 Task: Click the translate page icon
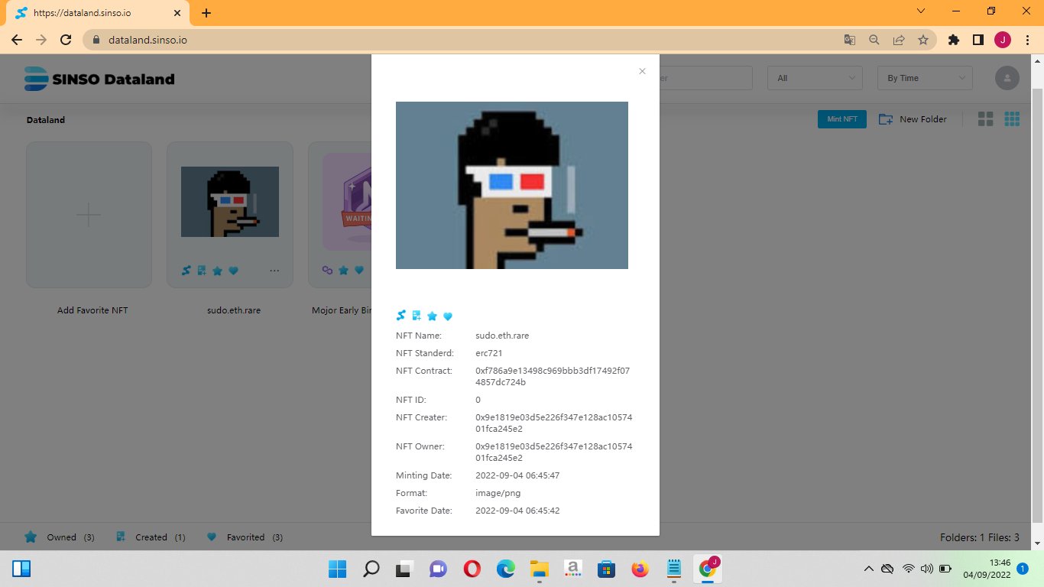850,40
